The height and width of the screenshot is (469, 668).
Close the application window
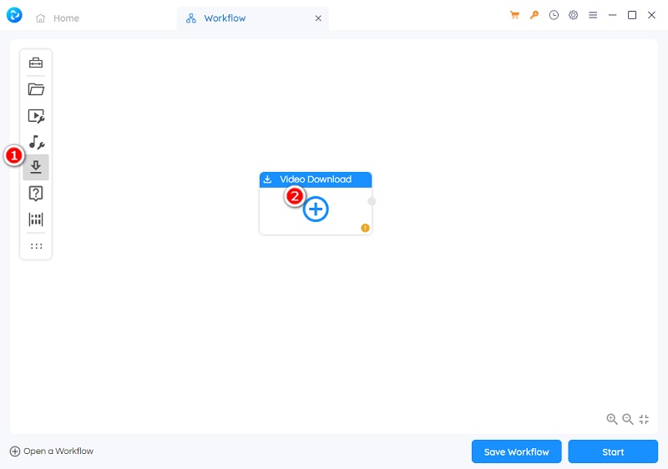[651, 15]
